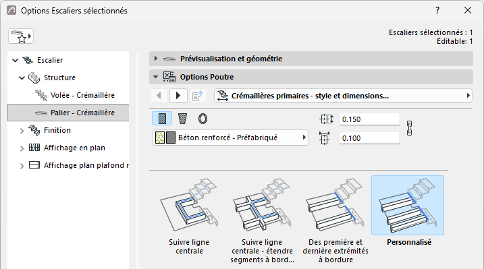Click the transfer settings page icon

pos(198,96)
